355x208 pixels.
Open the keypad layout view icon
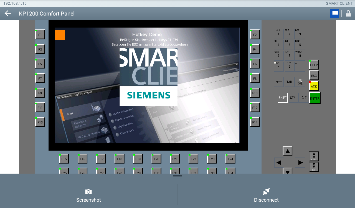334,13
